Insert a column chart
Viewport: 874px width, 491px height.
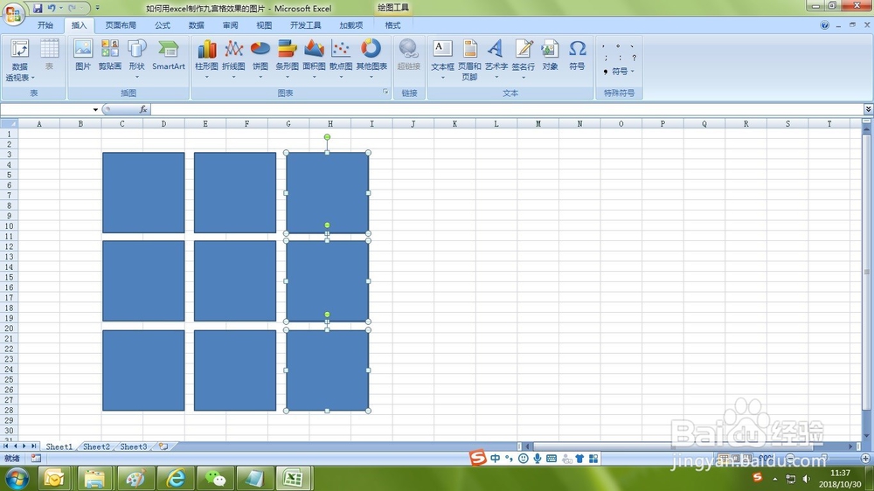[206, 58]
